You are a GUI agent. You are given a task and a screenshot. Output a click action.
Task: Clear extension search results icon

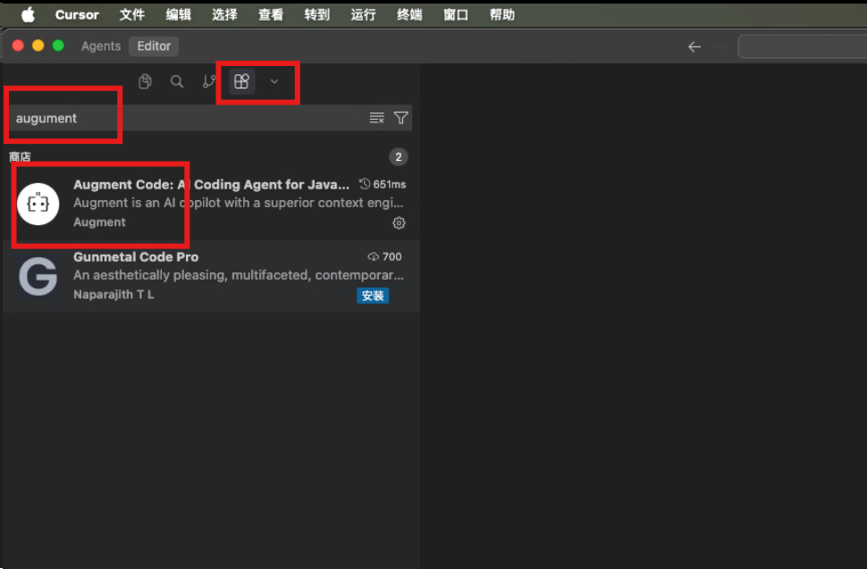pos(376,118)
